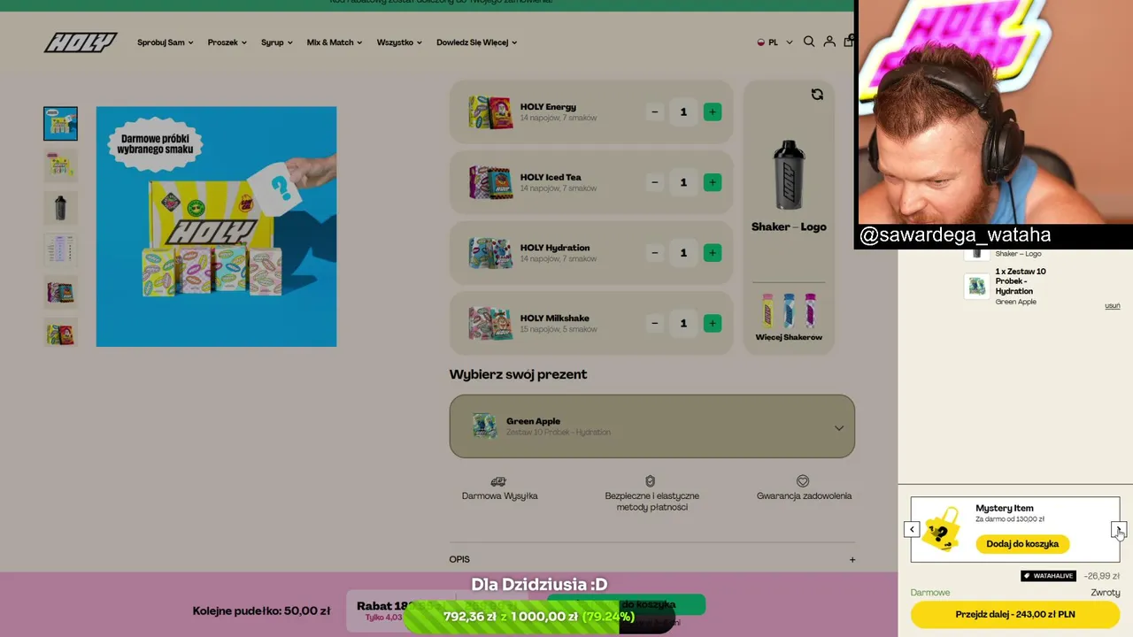Select the Shaker – Logo product
The height and width of the screenshot is (637, 1133).
(x=789, y=186)
